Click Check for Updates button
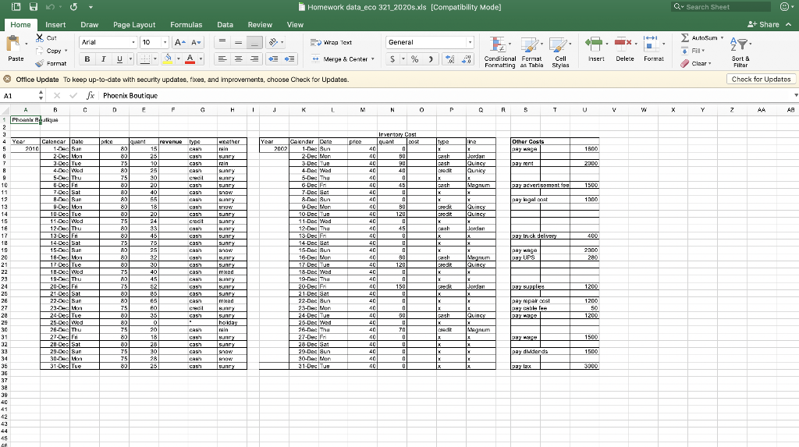The width and height of the screenshot is (799, 447). click(761, 79)
